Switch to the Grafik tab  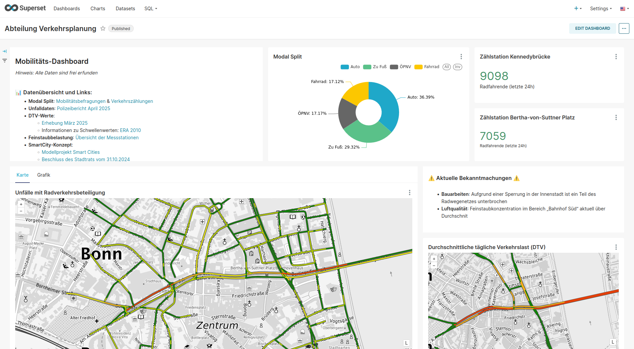click(x=44, y=175)
